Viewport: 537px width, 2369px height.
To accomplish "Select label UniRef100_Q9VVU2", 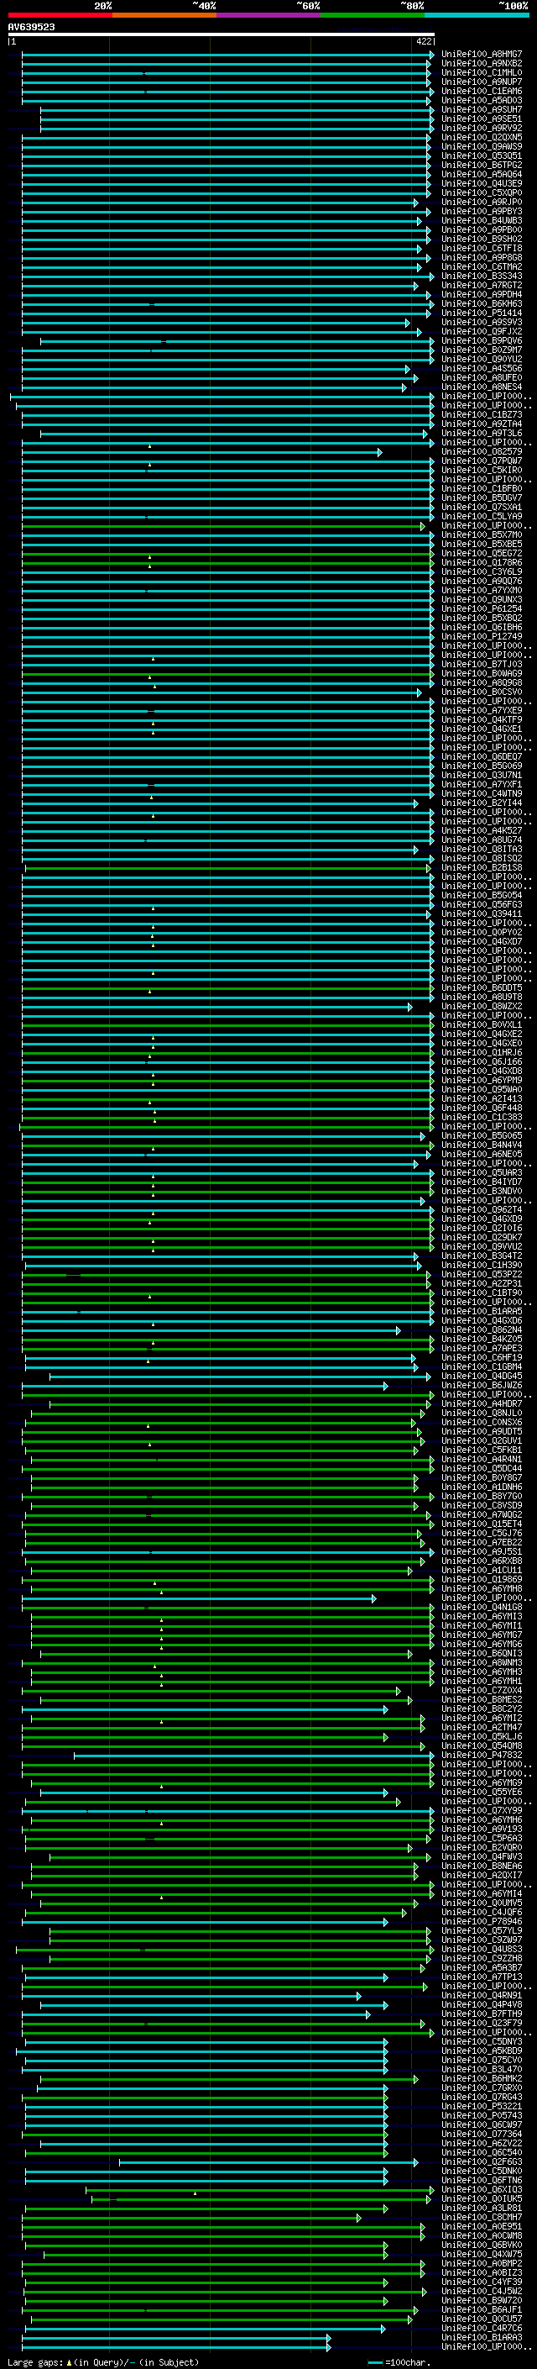I will tap(482, 1247).
